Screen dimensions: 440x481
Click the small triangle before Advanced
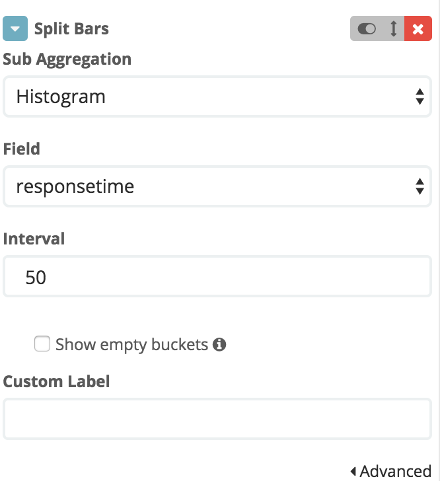click(x=353, y=471)
